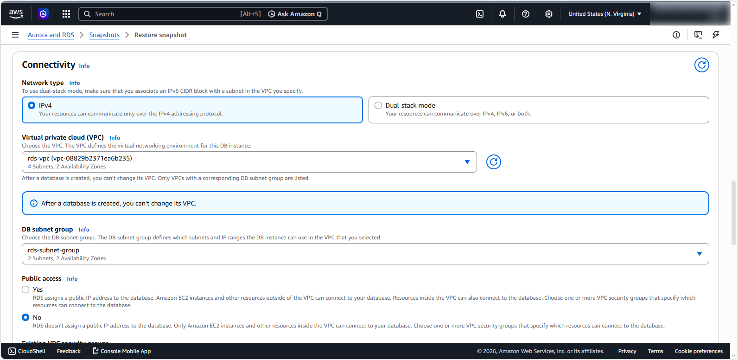Open the Connectivity Info link
This screenshot has width=738, height=360.
pyautogui.click(x=84, y=66)
